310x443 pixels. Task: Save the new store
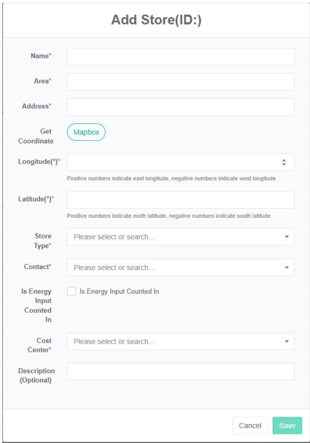tap(287, 425)
